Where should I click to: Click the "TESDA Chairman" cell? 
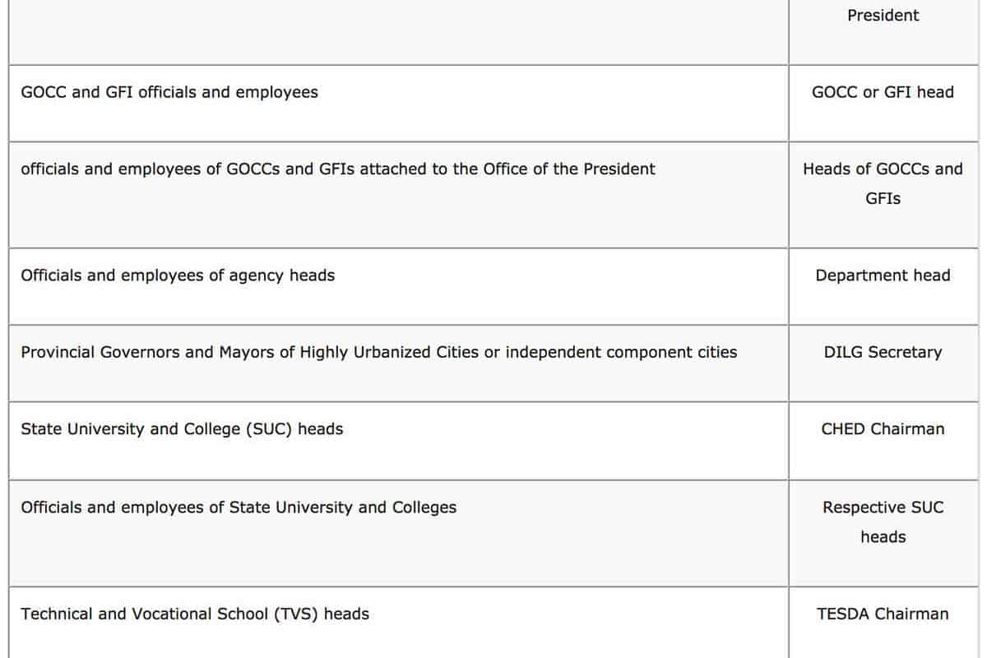[x=883, y=614]
